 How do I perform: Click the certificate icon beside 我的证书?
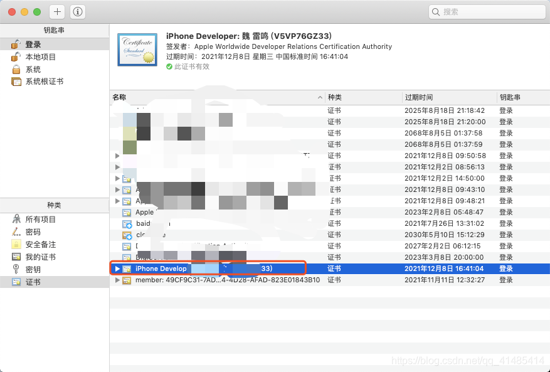click(x=16, y=257)
